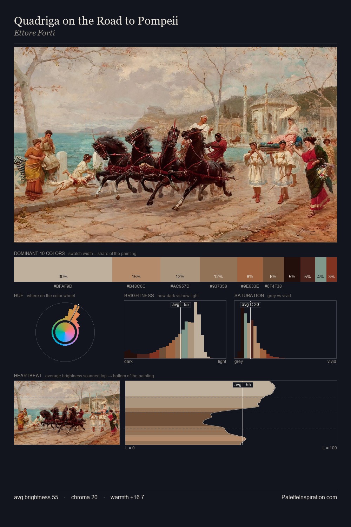Click the footer stat avg brightness 55
This screenshot has width=351, height=527.
click(36, 497)
